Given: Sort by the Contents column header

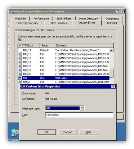Looking at the screenshot, I should click(84, 45).
